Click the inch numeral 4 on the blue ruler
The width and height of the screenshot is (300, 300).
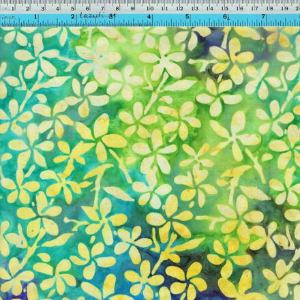click(x=149, y=16)
